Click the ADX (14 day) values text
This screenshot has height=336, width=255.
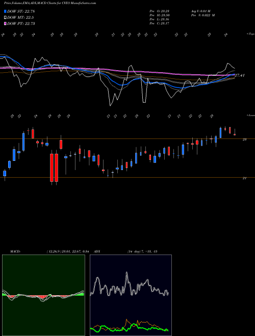(142, 251)
